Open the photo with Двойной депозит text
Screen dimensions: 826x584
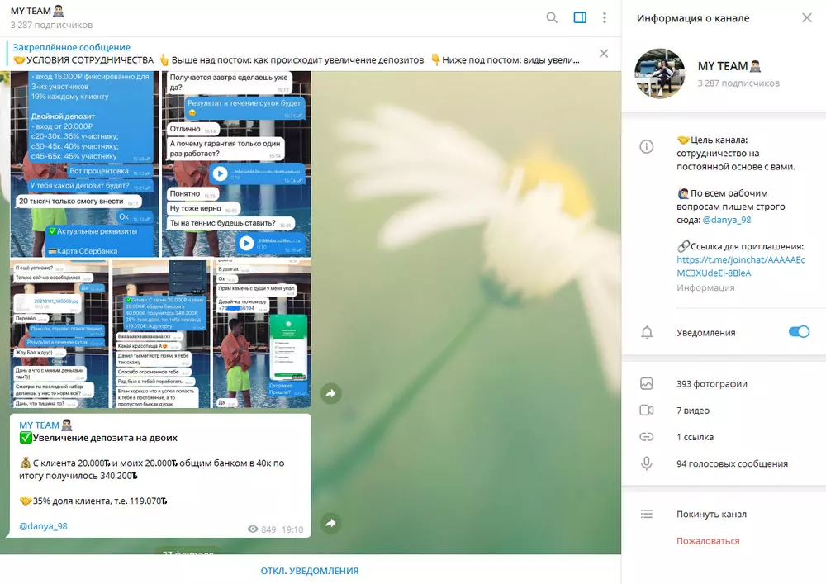[84, 164]
